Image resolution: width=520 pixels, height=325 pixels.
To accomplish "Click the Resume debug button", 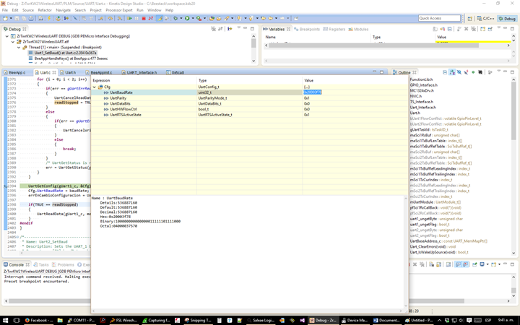I will coord(130,19).
